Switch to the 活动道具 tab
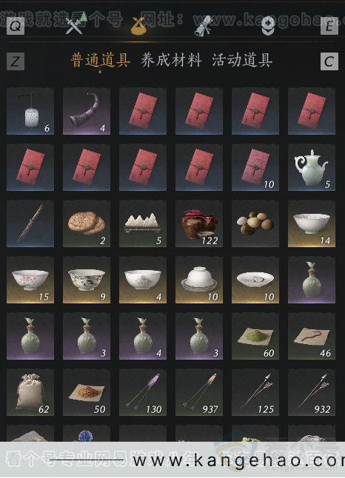 242,60
